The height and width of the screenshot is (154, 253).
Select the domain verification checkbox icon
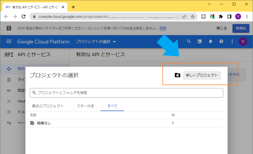click(9, 112)
